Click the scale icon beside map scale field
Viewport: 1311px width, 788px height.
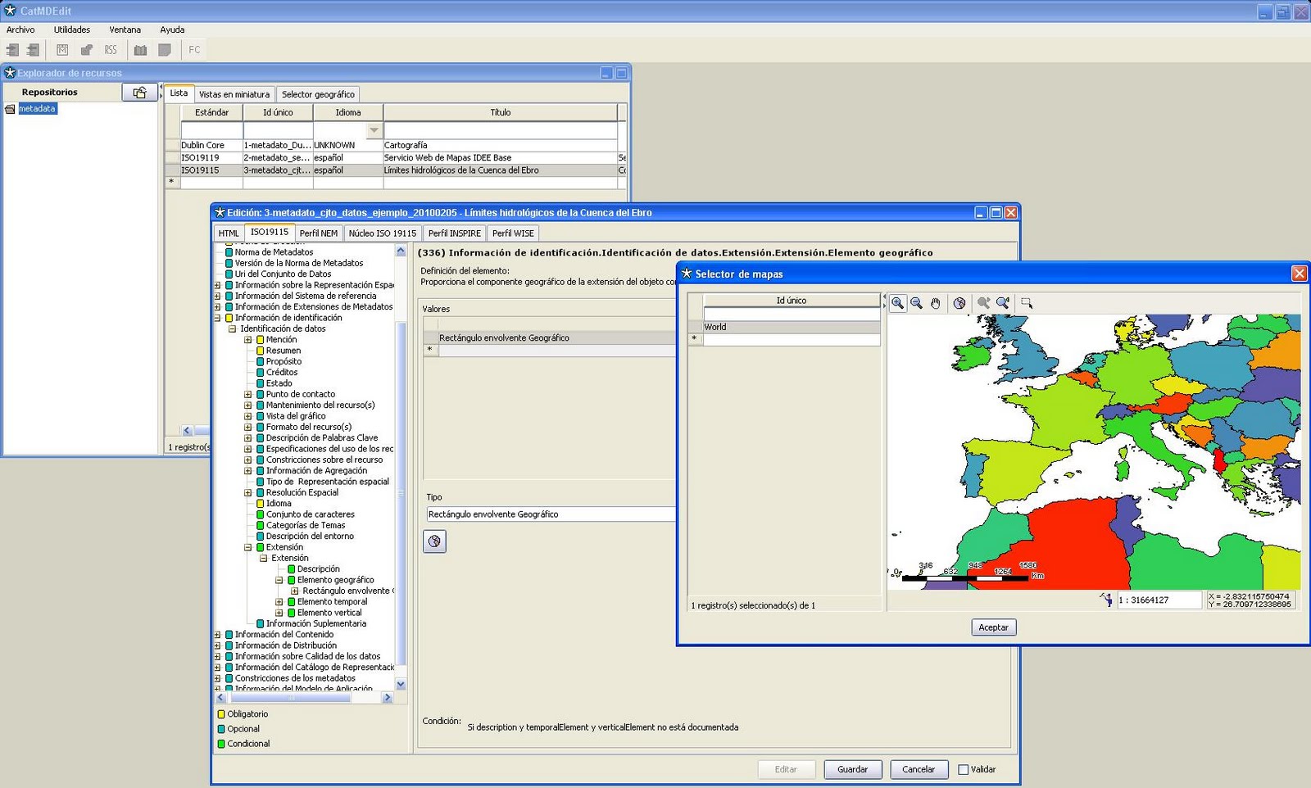pyautogui.click(x=1106, y=600)
